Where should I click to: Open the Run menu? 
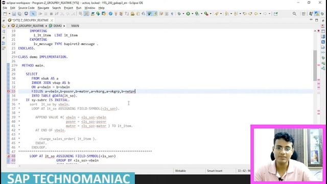[x=79, y=8]
